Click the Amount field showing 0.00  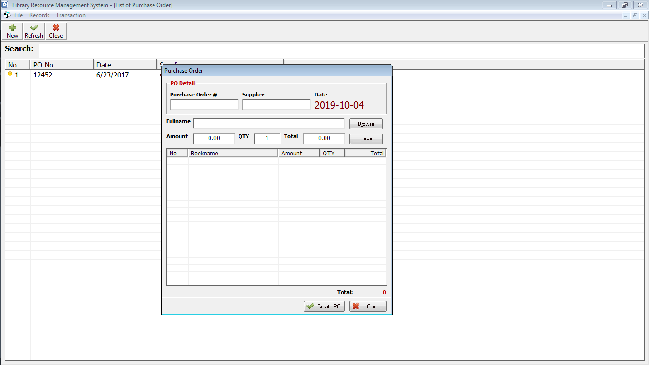click(214, 138)
